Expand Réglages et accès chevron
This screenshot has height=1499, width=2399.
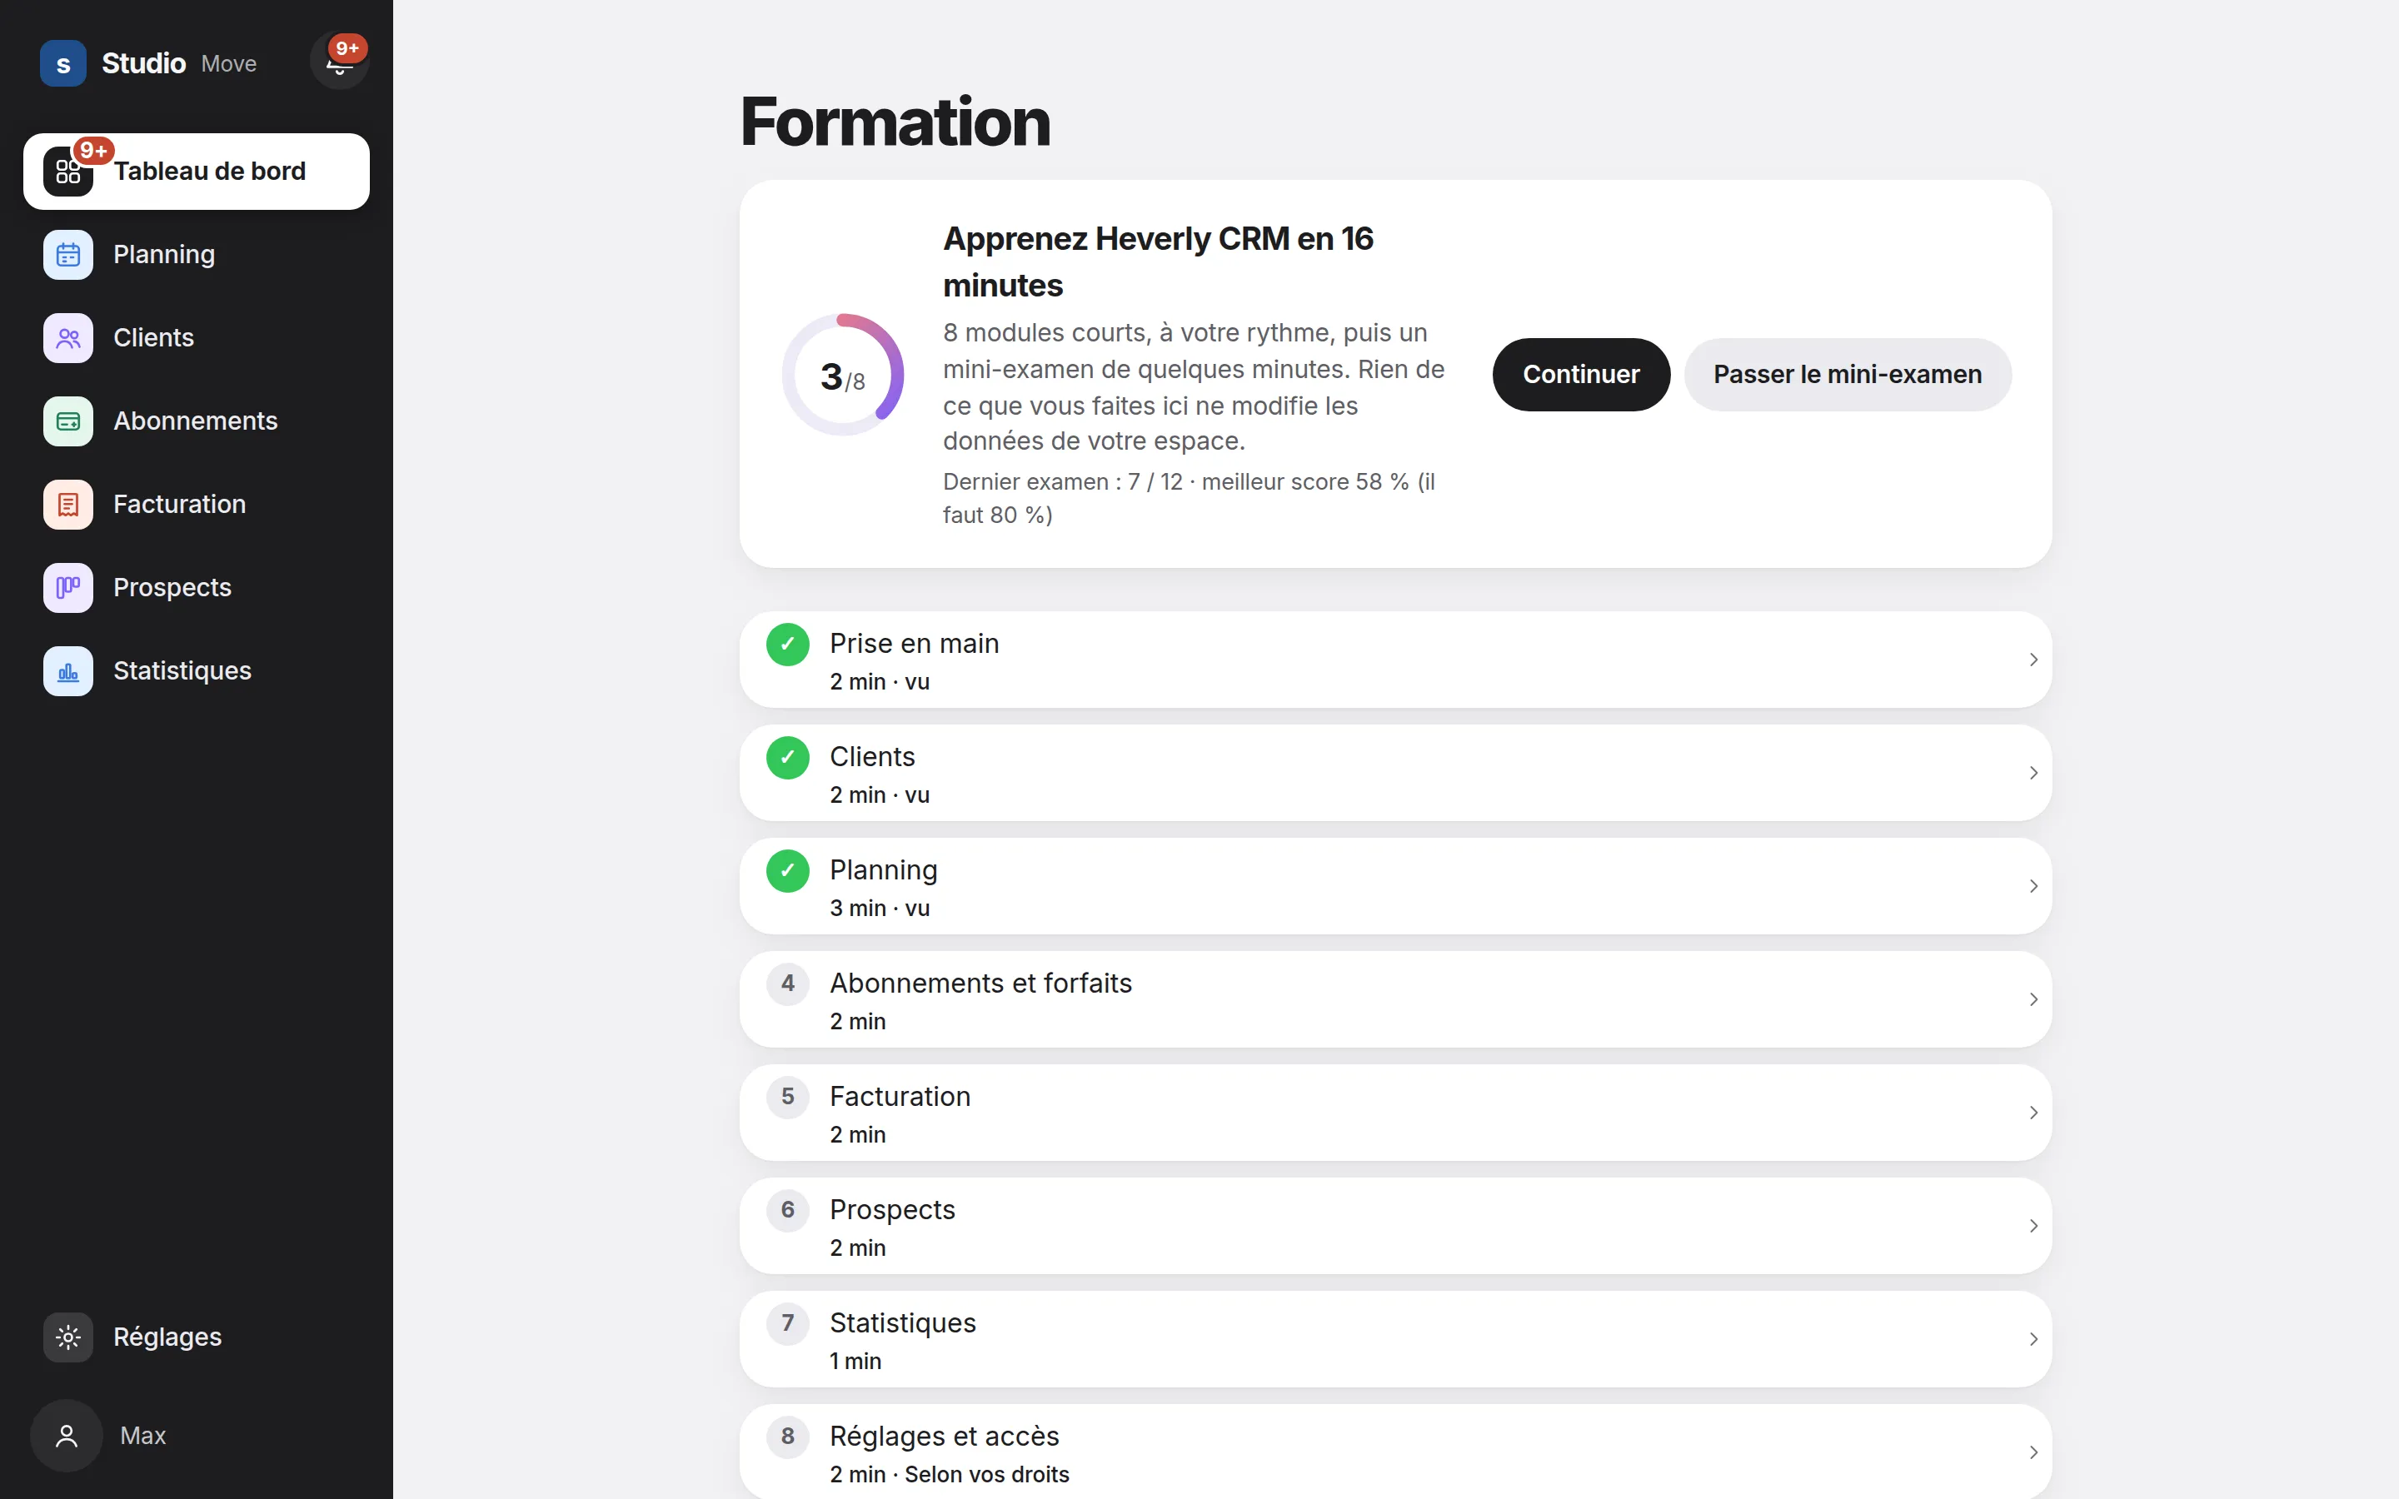click(2033, 1452)
